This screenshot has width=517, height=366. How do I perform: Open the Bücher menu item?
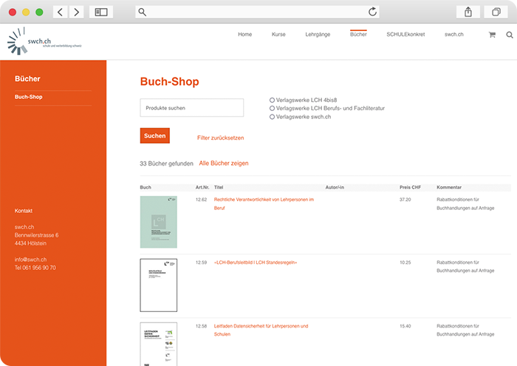[x=358, y=34]
